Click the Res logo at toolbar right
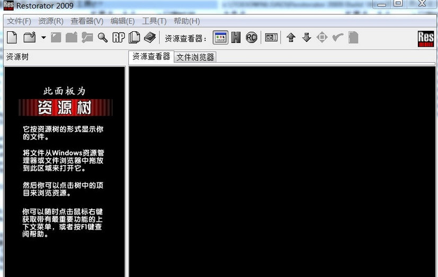Screen dimensions: 438x277 pos(426,39)
